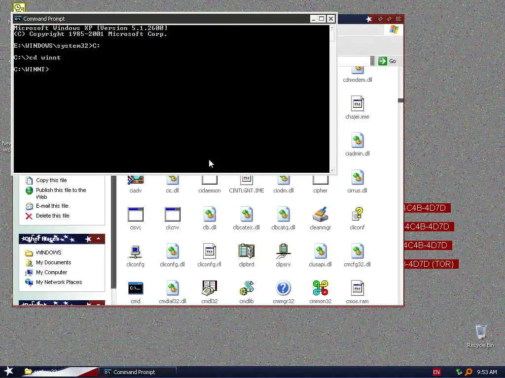Select cdmodem.dll file
The width and height of the screenshot is (505, 378).
[x=357, y=75]
